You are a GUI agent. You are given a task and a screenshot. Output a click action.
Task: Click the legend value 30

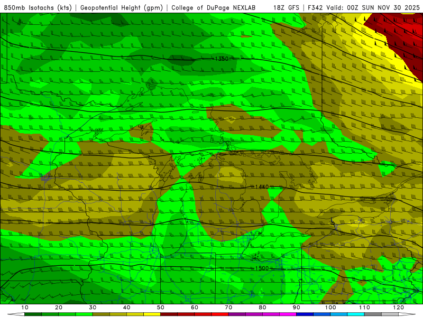click(x=93, y=307)
